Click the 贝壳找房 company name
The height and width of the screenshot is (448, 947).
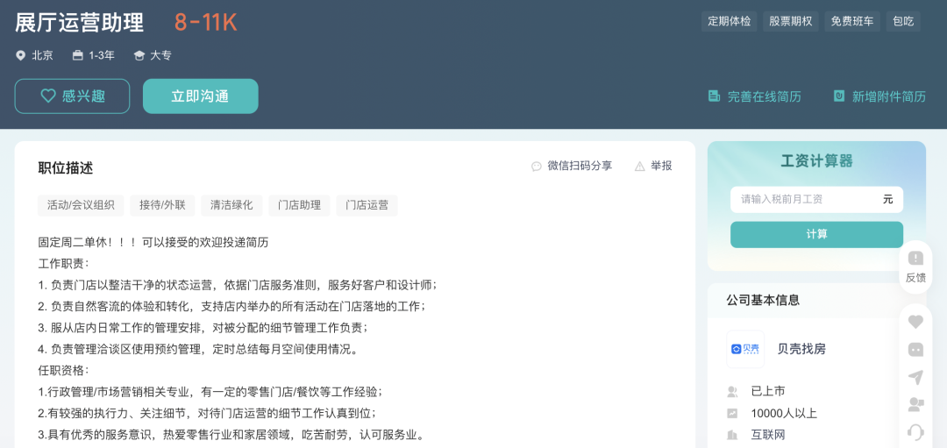click(801, 349)
